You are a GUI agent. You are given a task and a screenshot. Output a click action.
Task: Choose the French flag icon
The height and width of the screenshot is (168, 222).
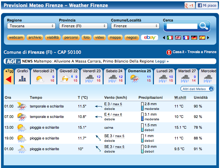[x=186, y=38]
